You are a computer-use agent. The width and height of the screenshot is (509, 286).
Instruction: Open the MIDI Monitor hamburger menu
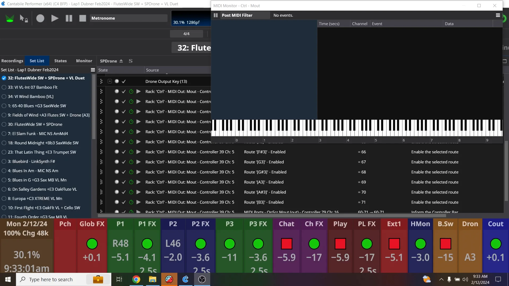click(498, 15)
